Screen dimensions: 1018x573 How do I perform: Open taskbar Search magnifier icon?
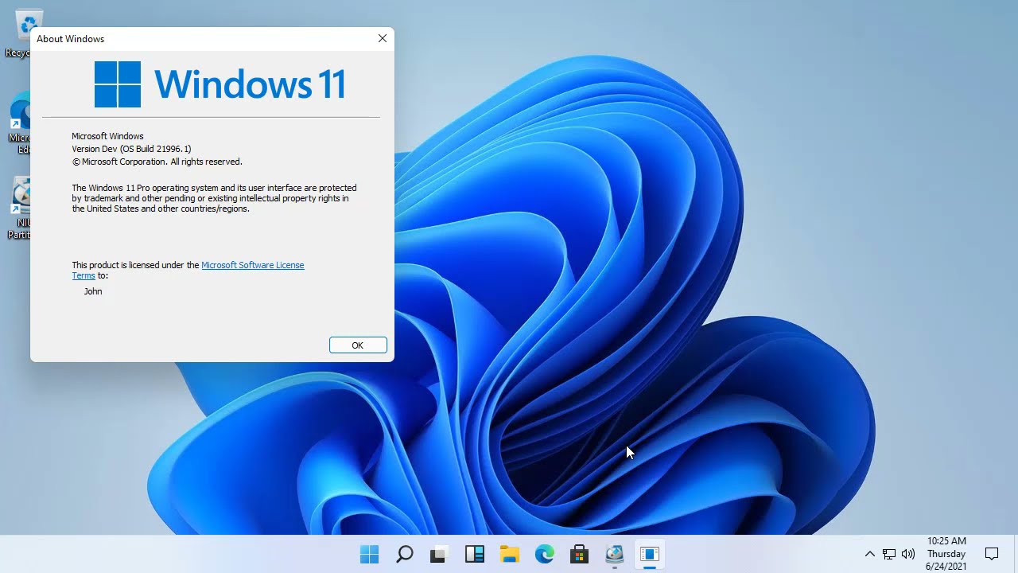[x=404, y=554]
